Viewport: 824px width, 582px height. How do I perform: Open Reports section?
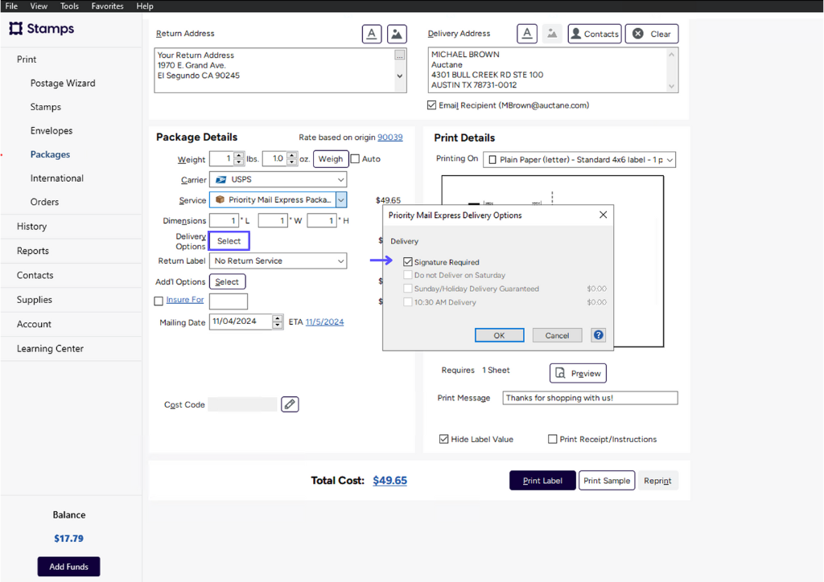click(x=32, y=251)
